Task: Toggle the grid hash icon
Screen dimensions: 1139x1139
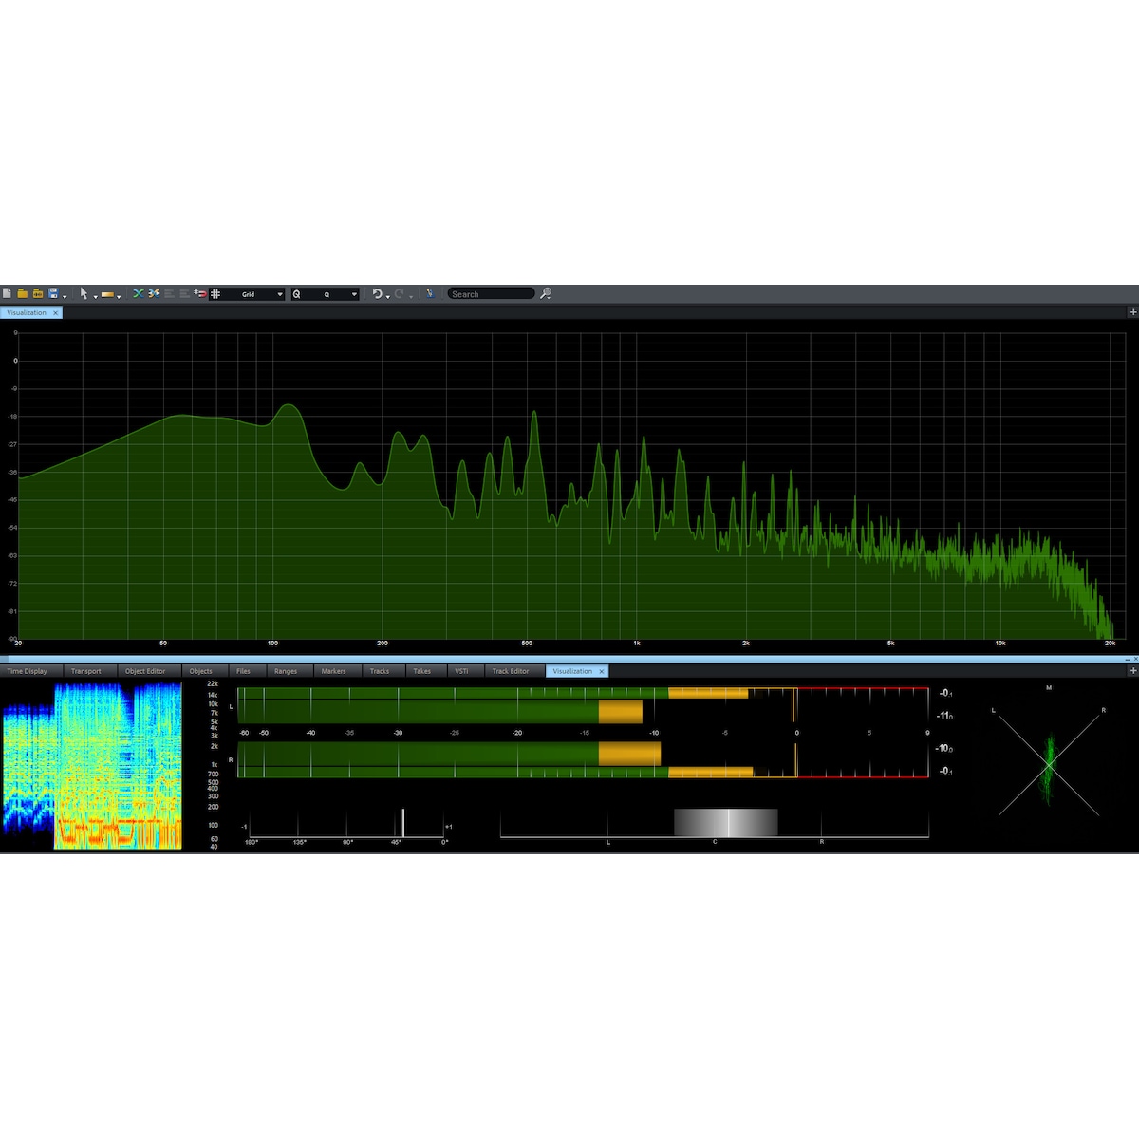Action: 215,294
